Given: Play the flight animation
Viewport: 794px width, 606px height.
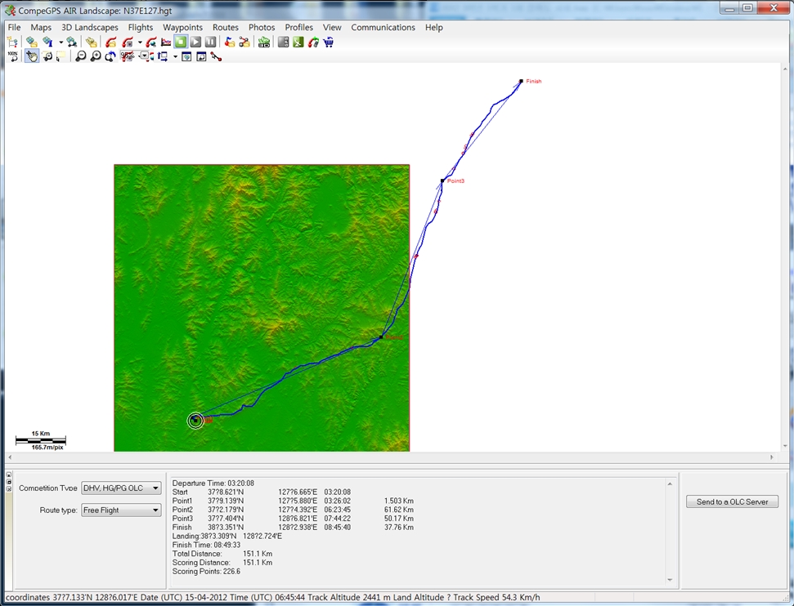Looking at the screenshot, I should 195,42.
